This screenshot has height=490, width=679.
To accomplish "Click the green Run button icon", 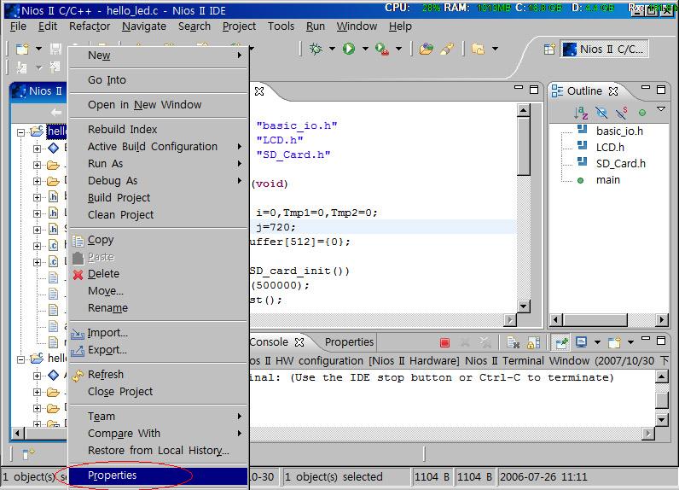I will point(349,49).
